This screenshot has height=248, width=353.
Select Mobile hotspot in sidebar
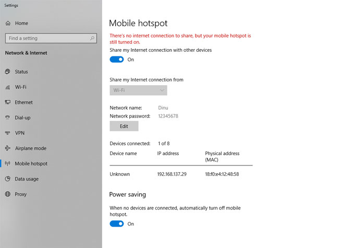pos(31,164)
